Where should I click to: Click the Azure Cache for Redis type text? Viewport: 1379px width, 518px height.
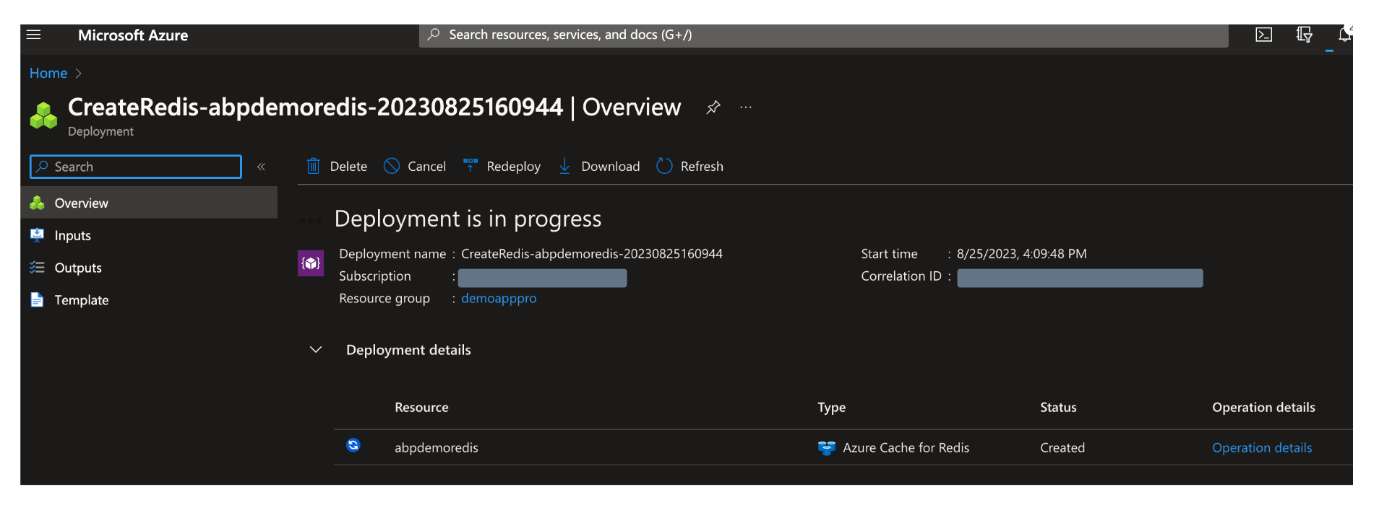906,448
